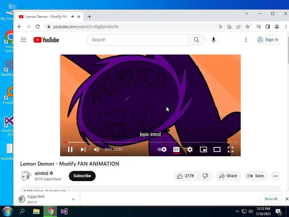Click the video title text
The height and width of the screenshot is (217, 289).
click(70, 164)
